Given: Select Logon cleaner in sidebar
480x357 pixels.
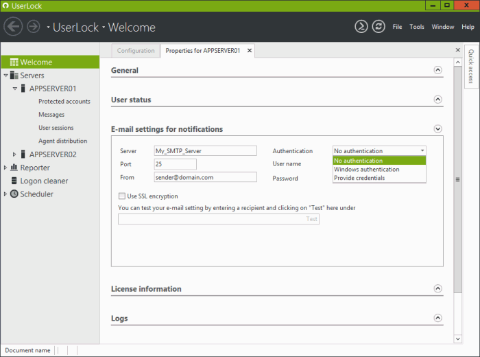Looking at the screenshot, I should point(44,181).
